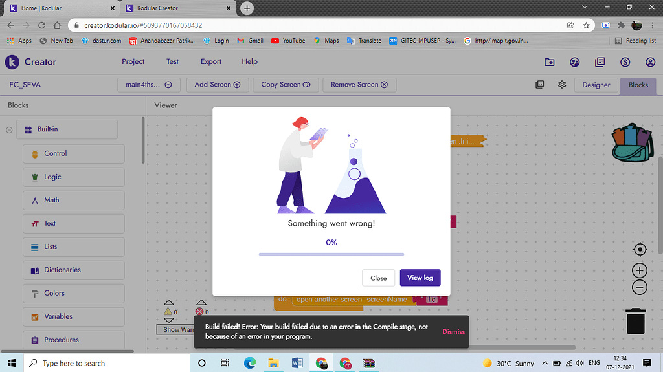The height and width of the screenshot is (372, 663).
Task: Open Logic blocks drawer
Action: point(74,177)
